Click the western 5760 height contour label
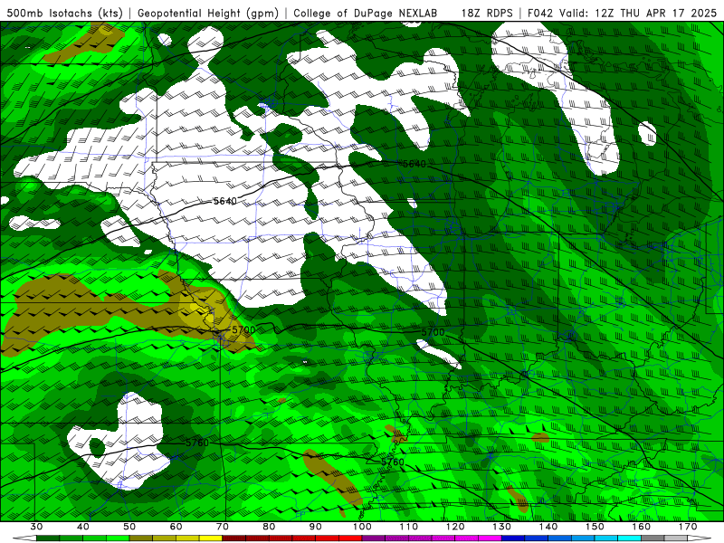The height and width of the screenshot is (543, 724). click(197, 443)
